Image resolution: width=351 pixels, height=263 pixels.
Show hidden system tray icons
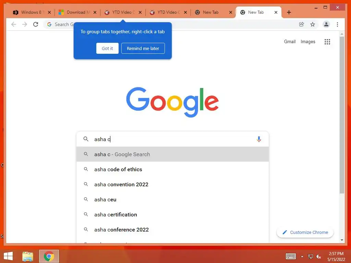click(x=302, y=256)
